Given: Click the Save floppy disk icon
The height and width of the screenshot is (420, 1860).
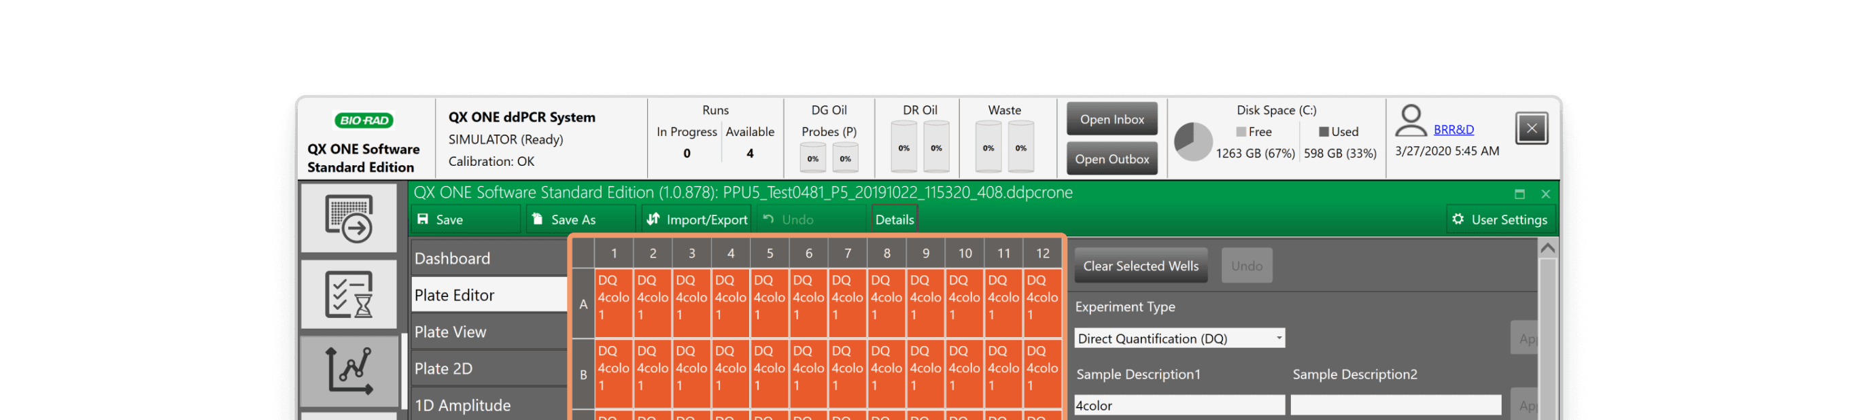Looking at the screenshot, I should 423,220.
